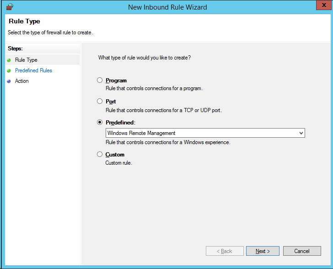Click the green bullet beside Predefined Rules
Viewport: 333px width, 269px height.
click(9, 70)
